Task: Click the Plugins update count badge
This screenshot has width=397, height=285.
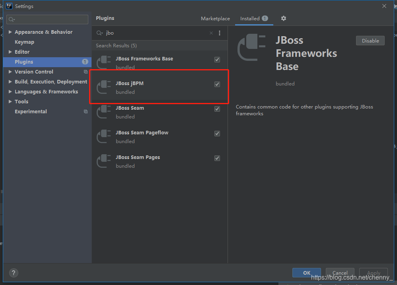Action: [x=85, y=62]
